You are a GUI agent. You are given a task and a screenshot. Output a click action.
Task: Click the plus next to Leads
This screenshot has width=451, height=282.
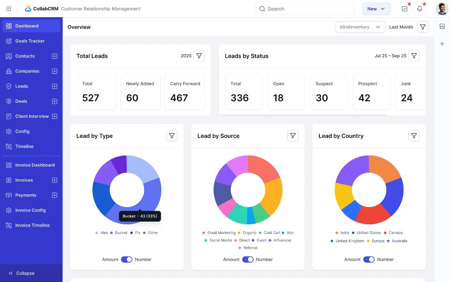(54, 86)
